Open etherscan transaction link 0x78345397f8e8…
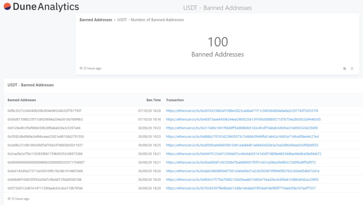This screenshot has width=363, height=205. pos(241,188)
